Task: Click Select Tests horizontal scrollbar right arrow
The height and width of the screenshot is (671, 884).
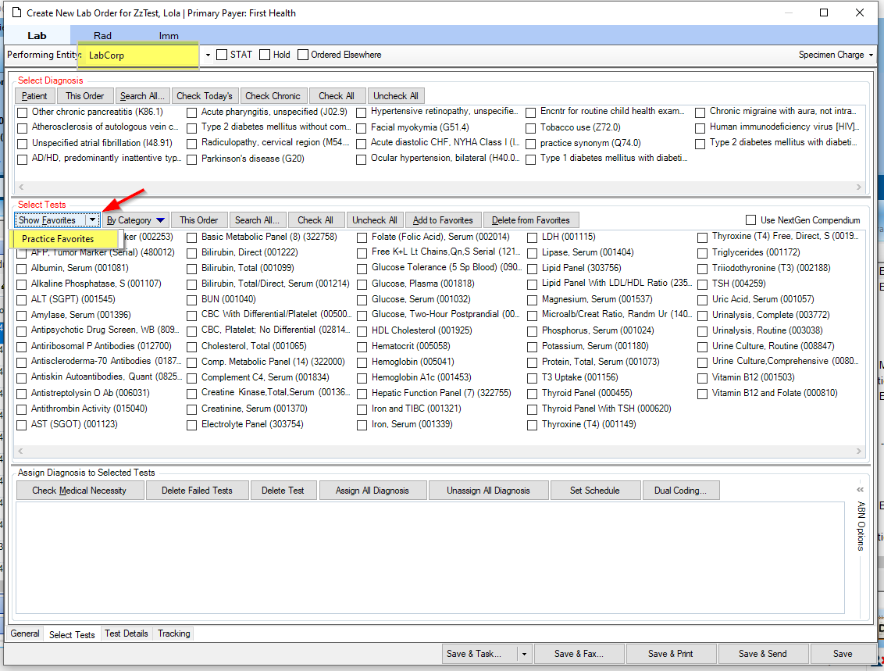Action: [x=859, y=451]
